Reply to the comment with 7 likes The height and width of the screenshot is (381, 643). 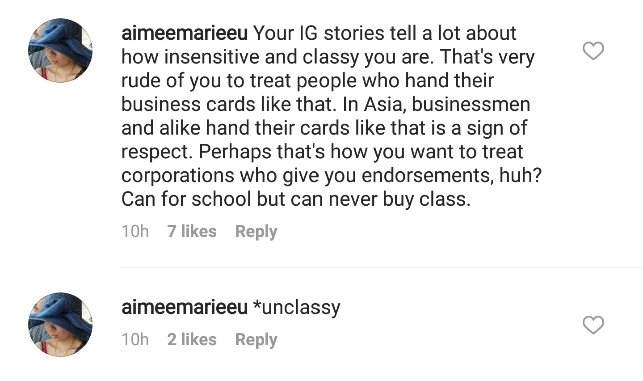(256, 231)
